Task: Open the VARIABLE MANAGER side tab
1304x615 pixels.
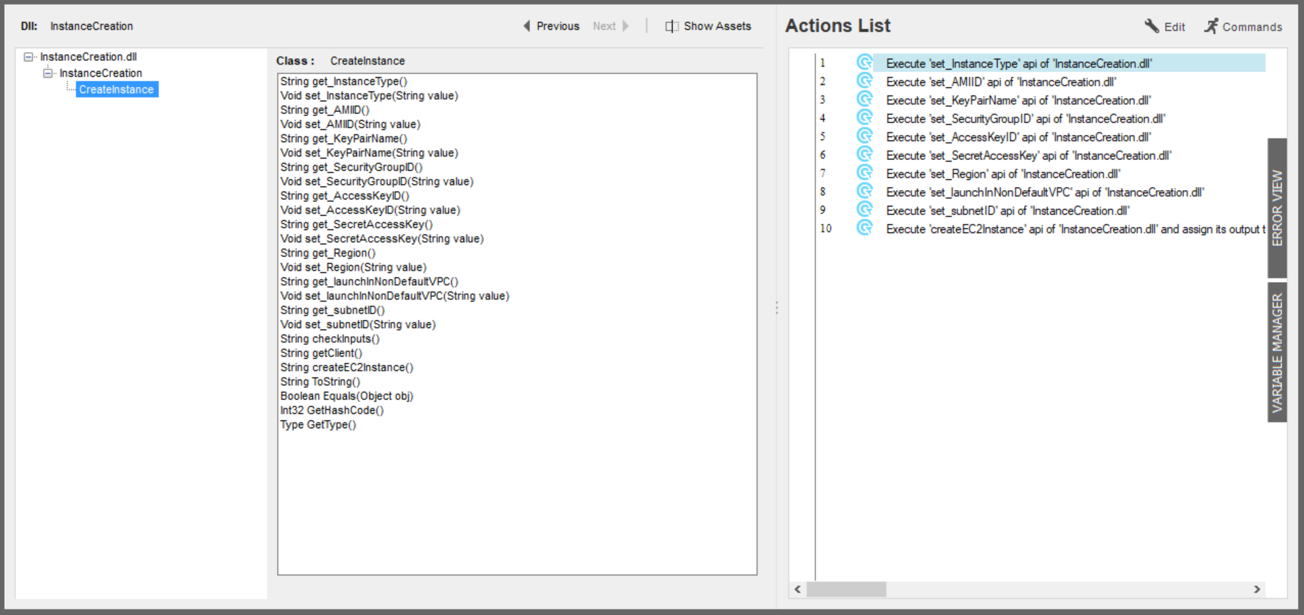Action: (1277, 353)
